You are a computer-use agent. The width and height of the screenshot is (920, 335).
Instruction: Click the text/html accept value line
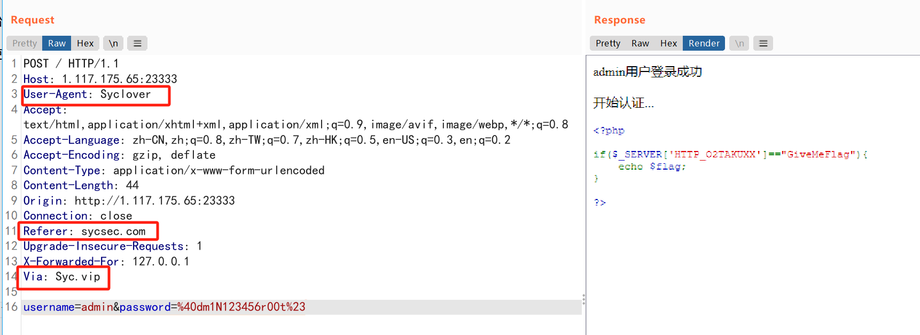[x=296, y=124]
